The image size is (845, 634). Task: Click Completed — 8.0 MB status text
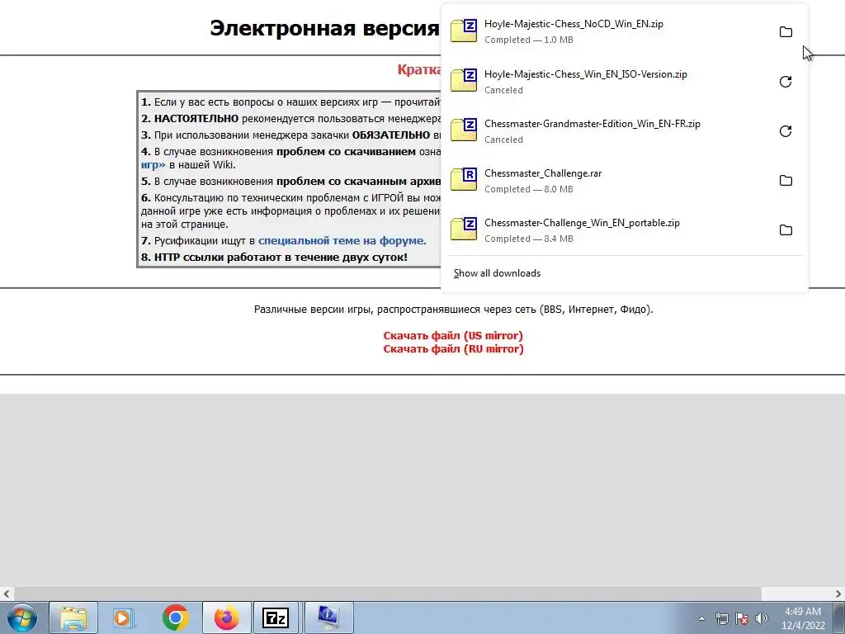(529, 189)
